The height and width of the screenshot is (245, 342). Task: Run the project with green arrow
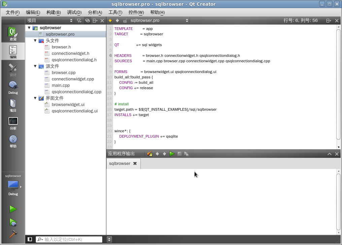pyautogui.click(x=13, y=209)
